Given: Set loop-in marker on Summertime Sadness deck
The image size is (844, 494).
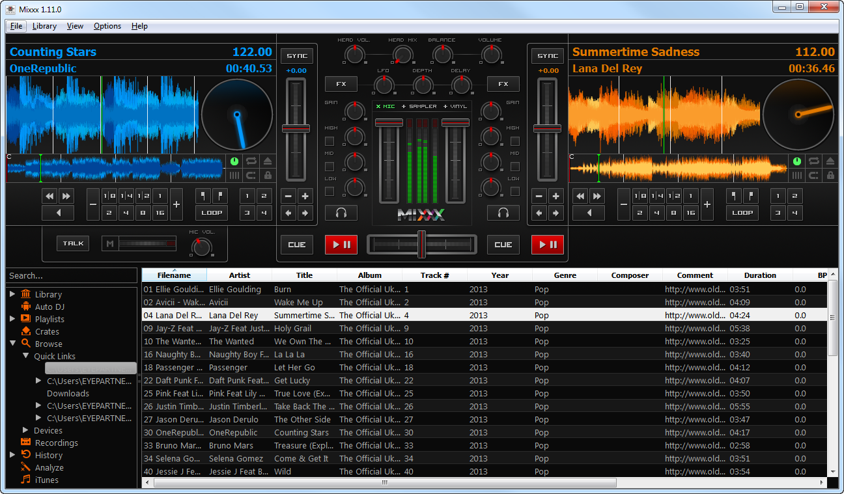Looking at the screenshot, I should (734, 196).
